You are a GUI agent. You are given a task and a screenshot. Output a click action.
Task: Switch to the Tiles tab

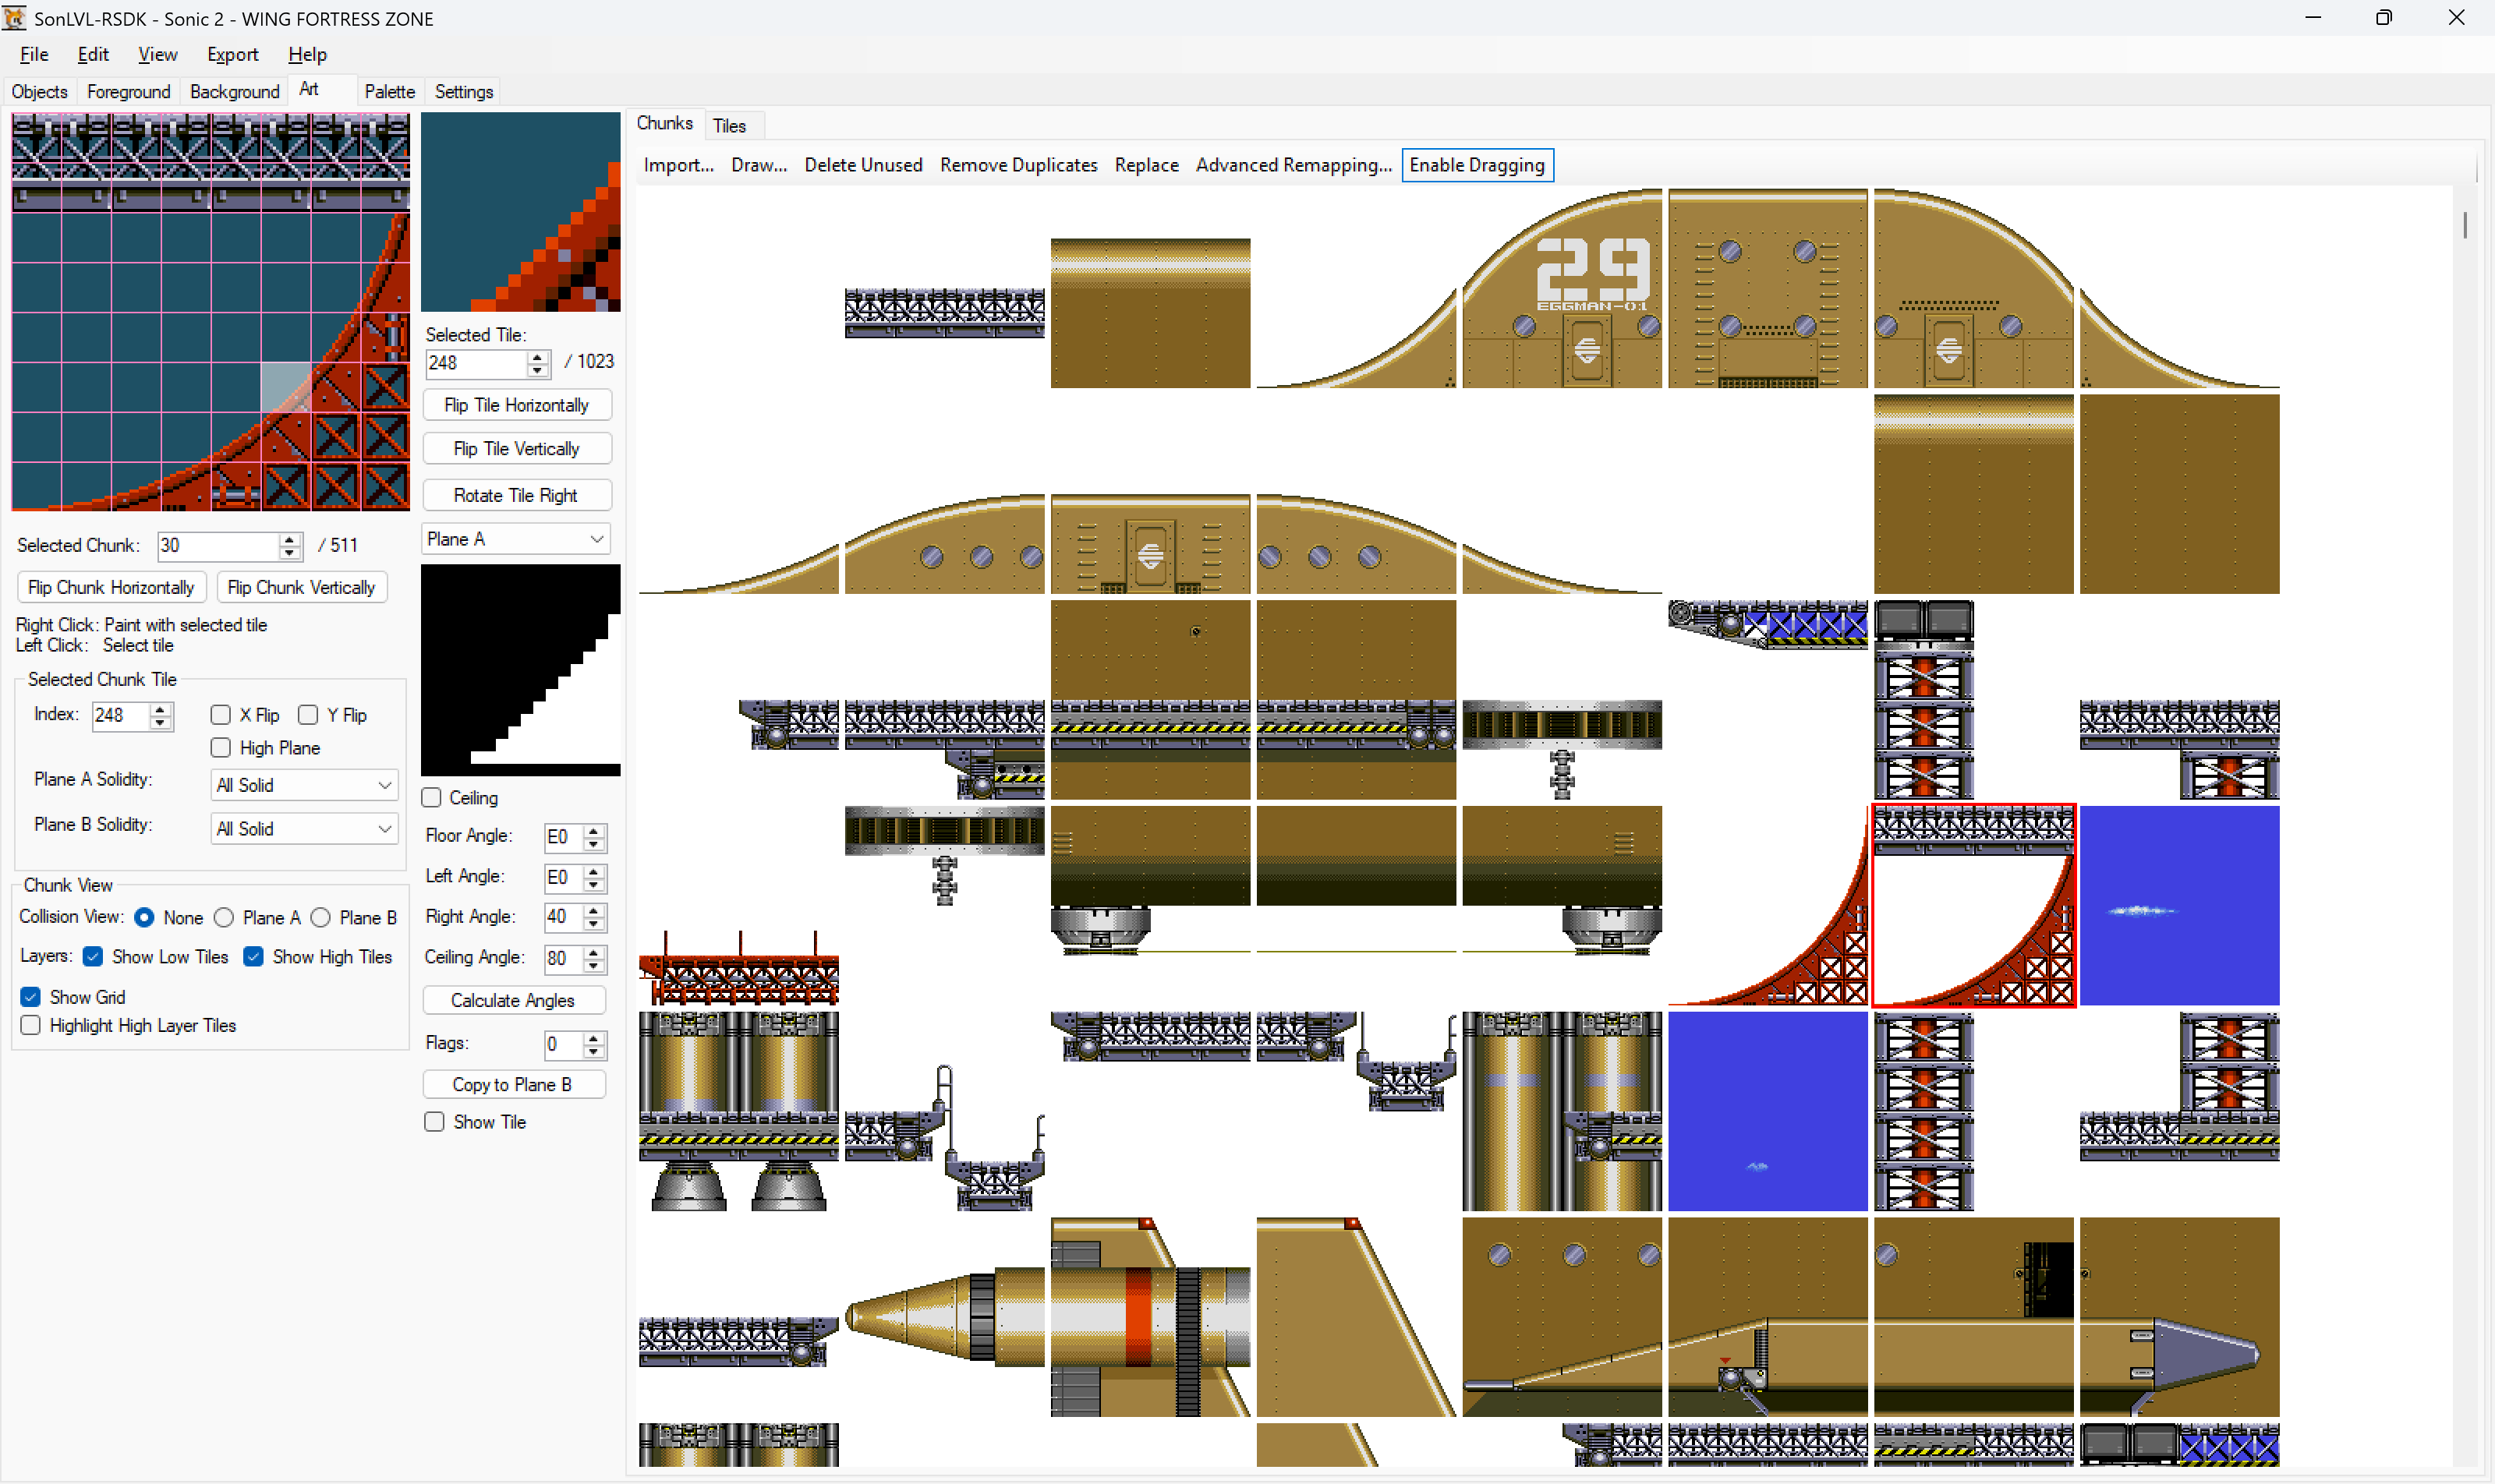click(x=731, y=124)
